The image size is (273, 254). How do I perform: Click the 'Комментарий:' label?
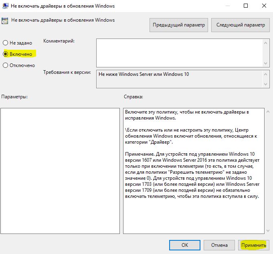tap(59, 41)
